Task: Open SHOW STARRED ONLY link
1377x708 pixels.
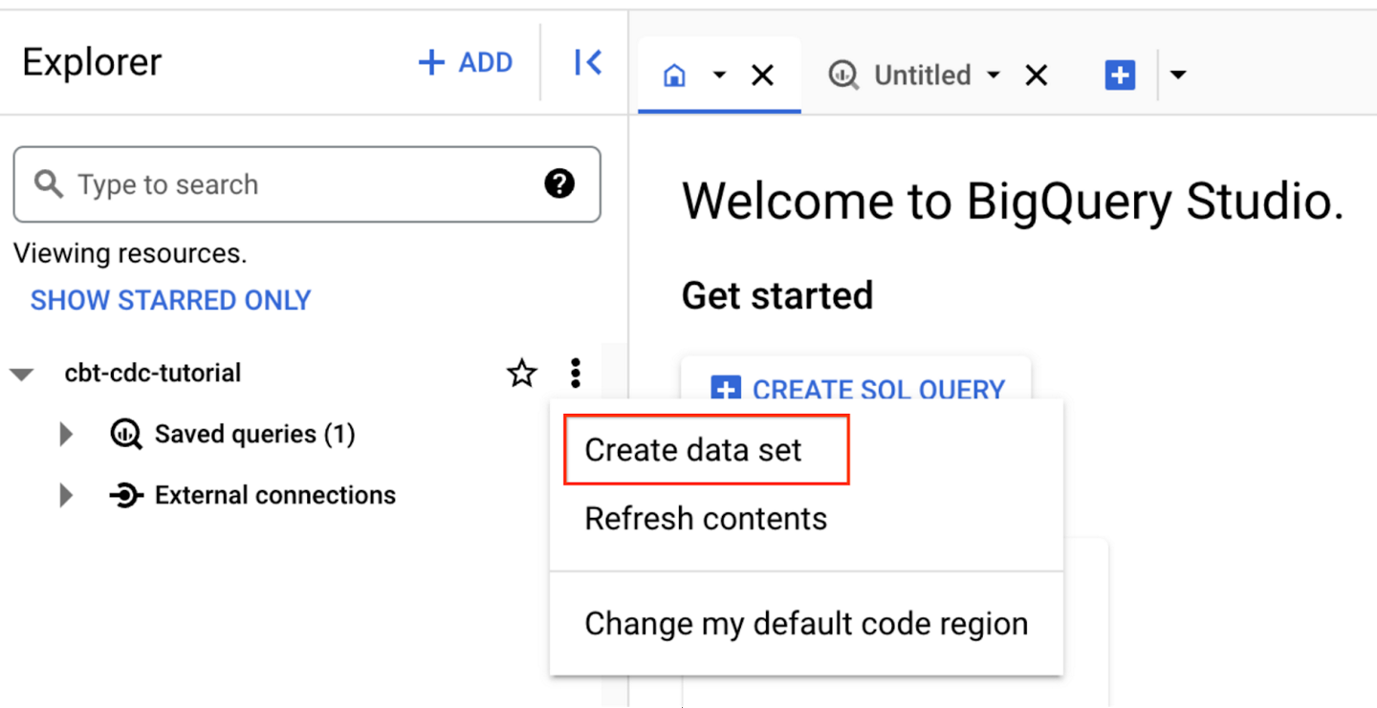Action: coord(170,299)
